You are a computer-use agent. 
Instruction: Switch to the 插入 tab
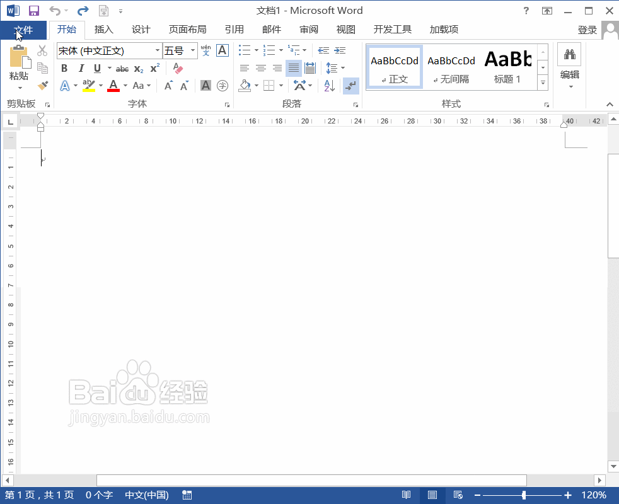[104, 30]
